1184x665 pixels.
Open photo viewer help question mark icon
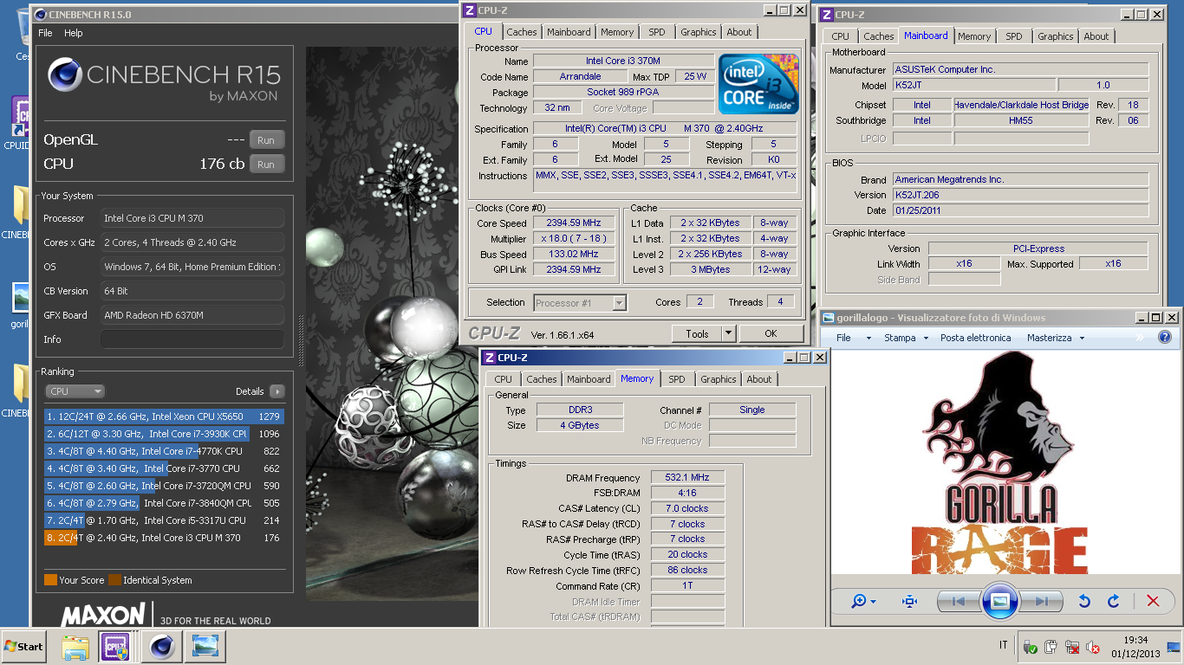point(1165,338)
